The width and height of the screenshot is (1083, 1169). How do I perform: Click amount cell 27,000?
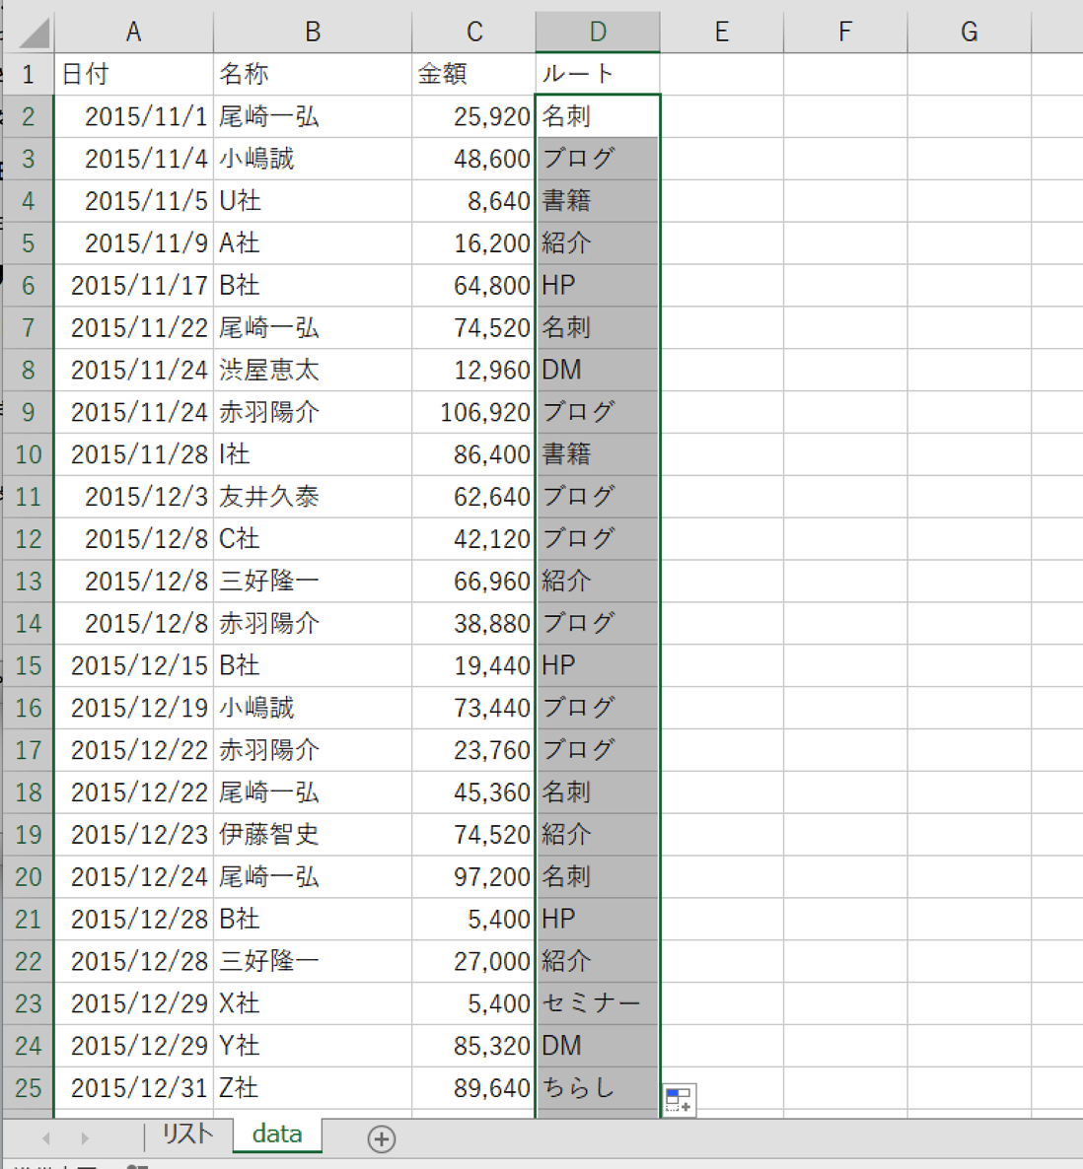point(473,962)
